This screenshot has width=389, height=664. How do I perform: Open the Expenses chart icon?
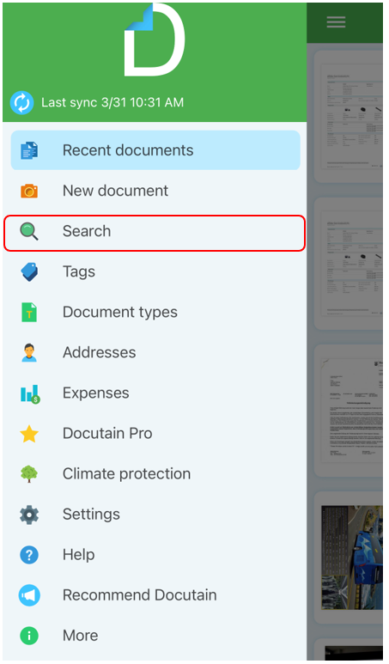tap(30, 393)
